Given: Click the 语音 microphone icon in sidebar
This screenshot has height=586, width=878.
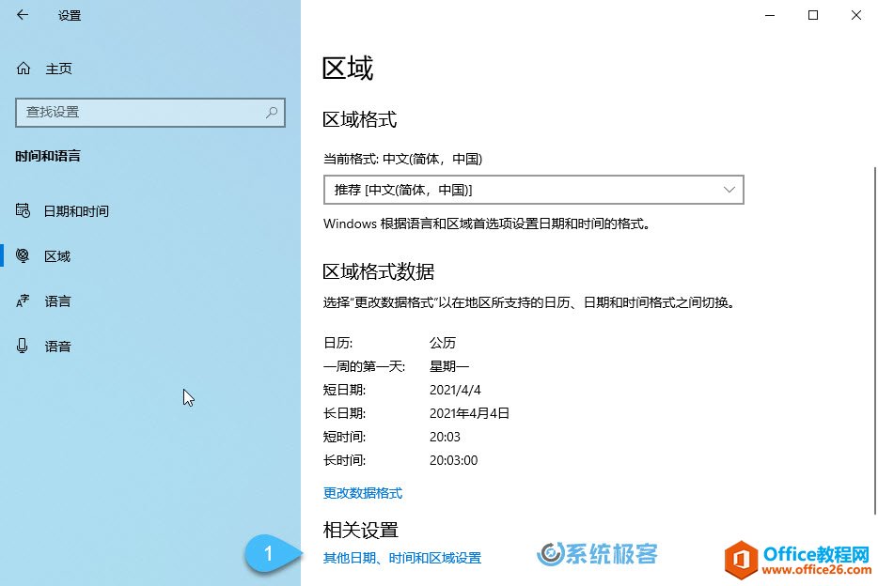Looking at the screenshot, I should click(24, 347).
